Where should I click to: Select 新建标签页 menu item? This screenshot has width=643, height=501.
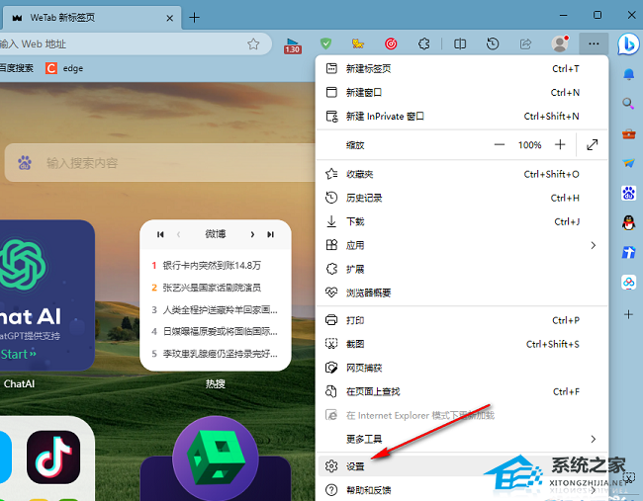462,69
